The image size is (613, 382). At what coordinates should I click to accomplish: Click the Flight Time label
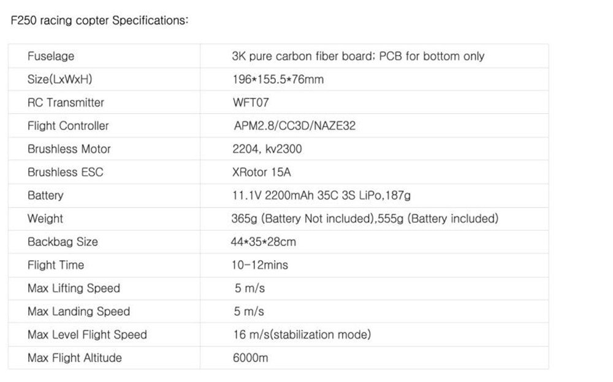(56, 265)
